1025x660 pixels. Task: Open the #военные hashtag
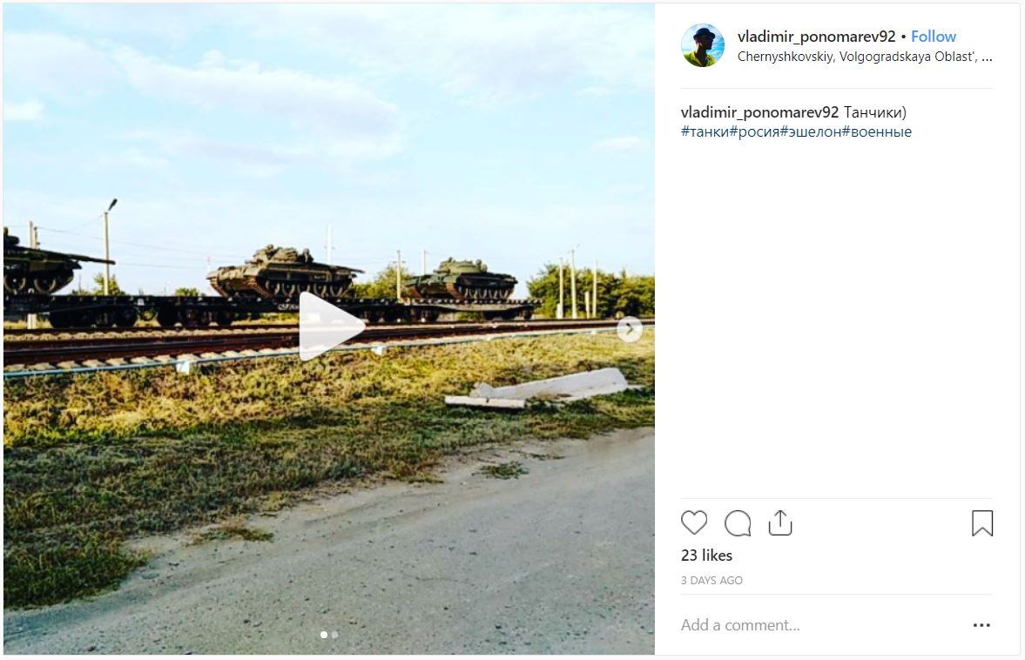tap(877, 132)
